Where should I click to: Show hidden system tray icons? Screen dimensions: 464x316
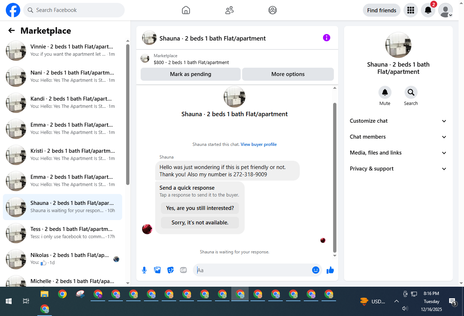point(397,301)
